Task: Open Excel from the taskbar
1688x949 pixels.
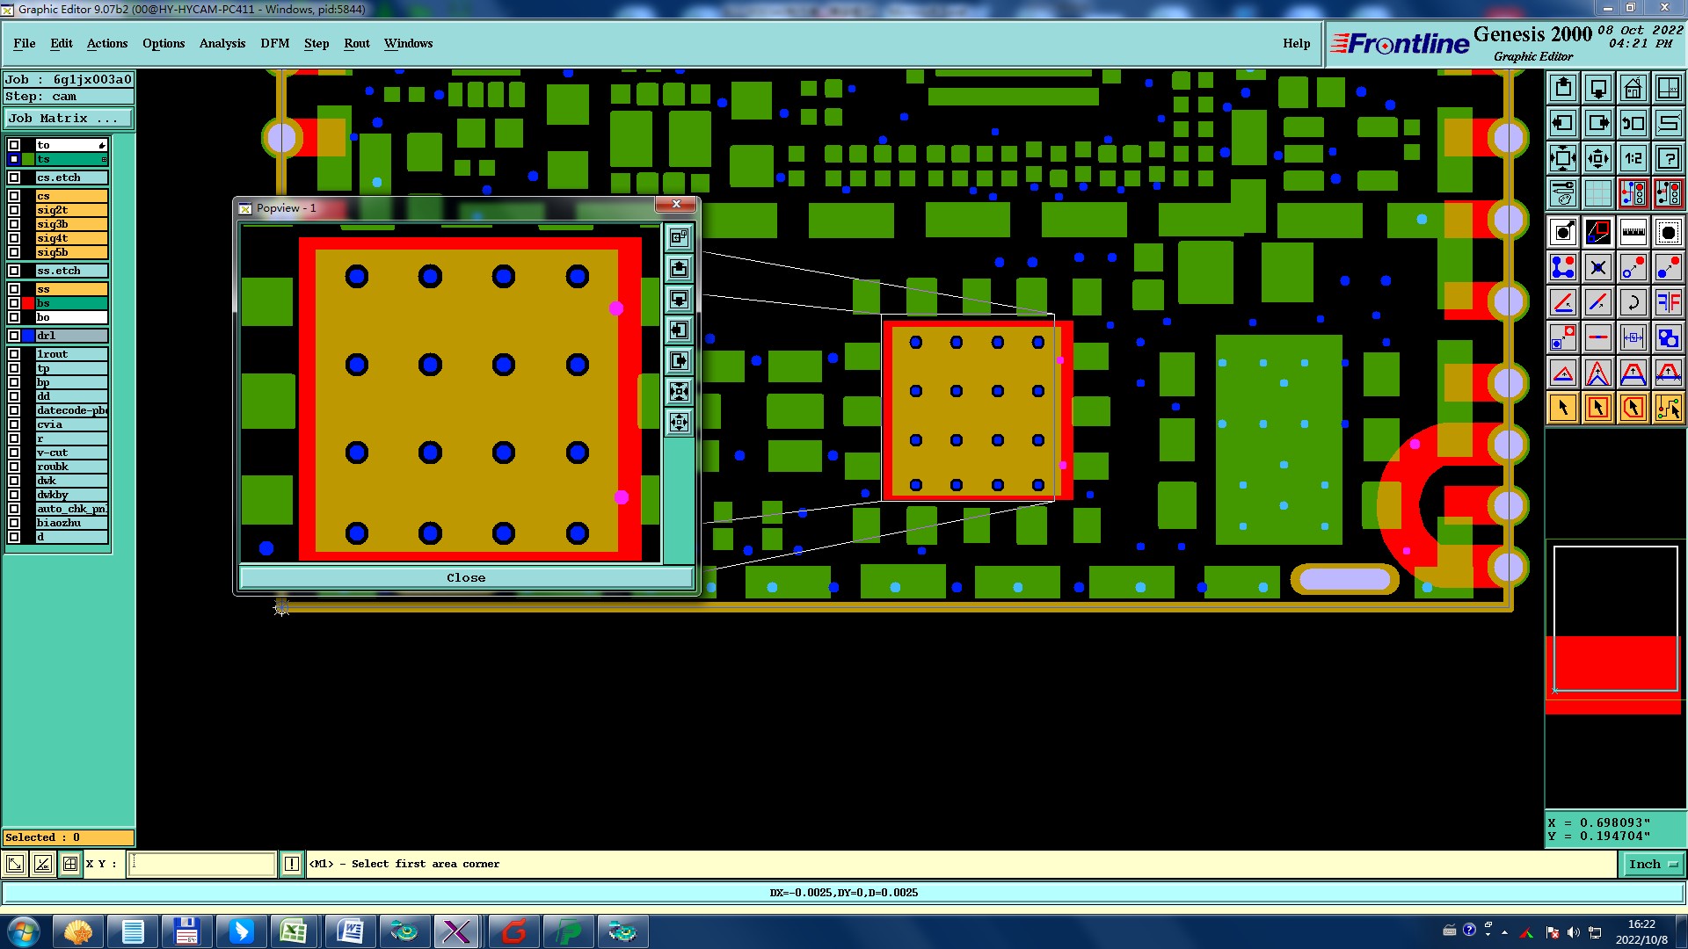Action: click(x=294, y=931)
